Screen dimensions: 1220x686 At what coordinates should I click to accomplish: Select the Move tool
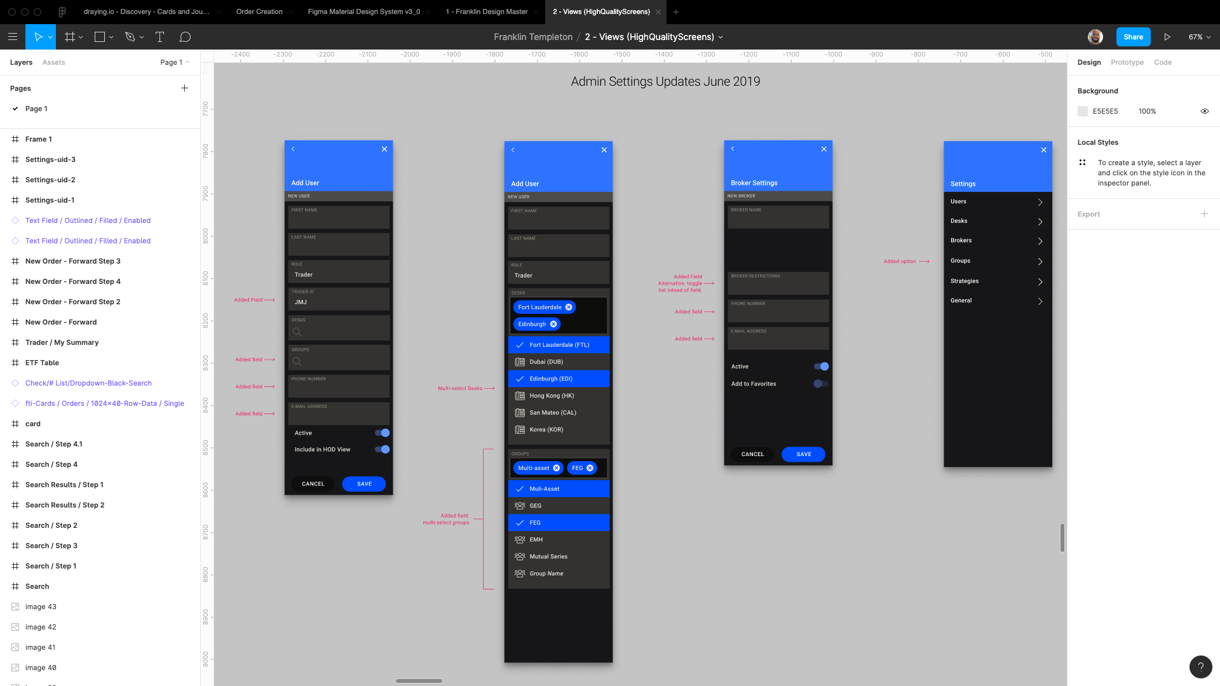pos(38,37)
